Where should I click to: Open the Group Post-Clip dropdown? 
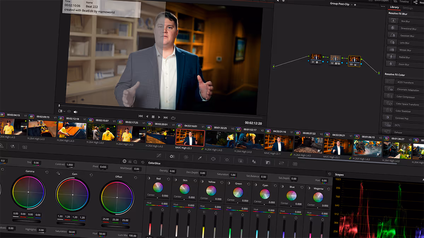coord(351,5)
